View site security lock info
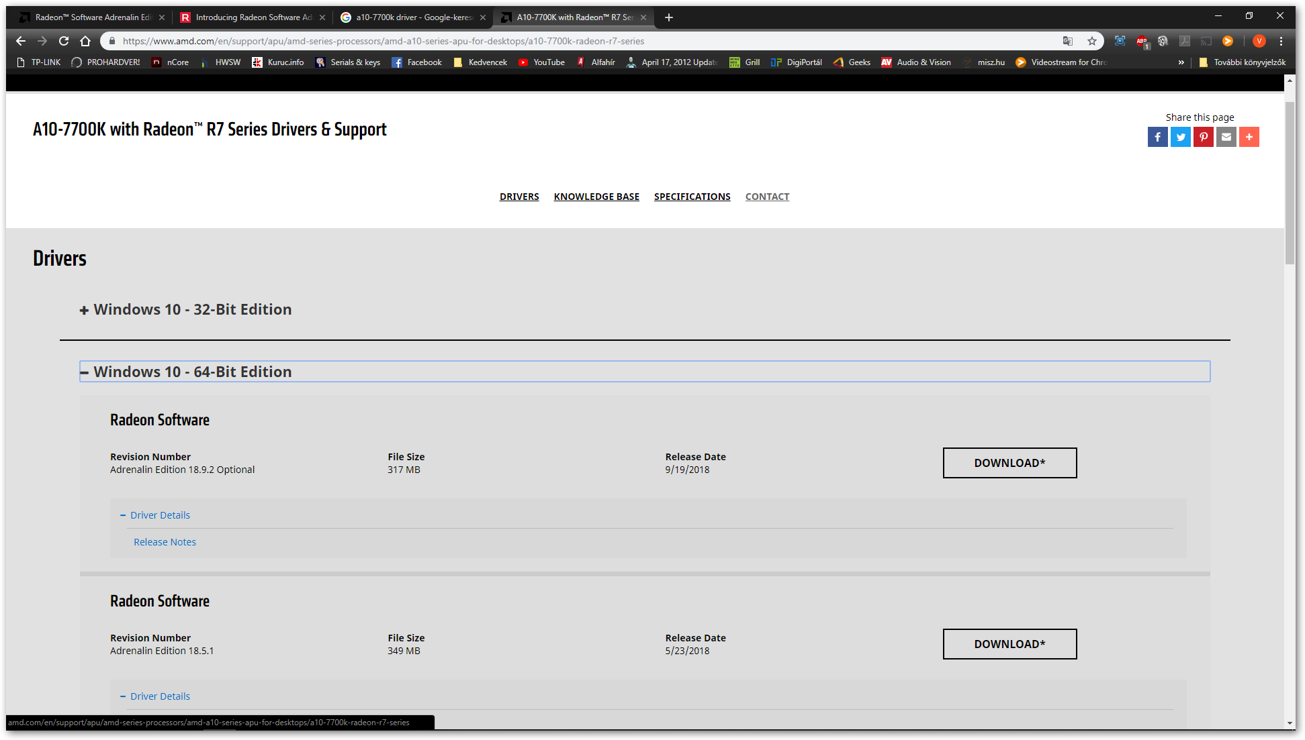Screen dimensions: 1305x740 coord(112,41)
